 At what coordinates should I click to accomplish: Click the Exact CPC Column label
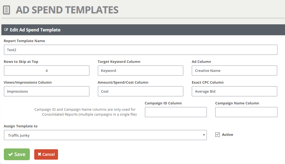[x=208, y=82]
